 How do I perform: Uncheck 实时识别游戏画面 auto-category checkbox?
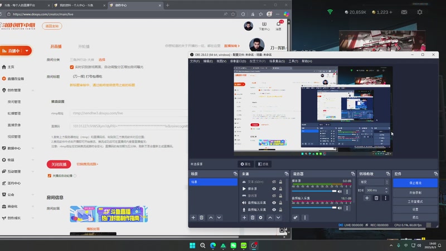point(72,67)
